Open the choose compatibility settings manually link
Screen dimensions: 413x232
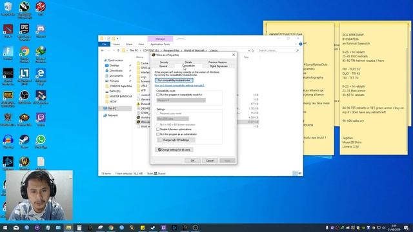179,86
